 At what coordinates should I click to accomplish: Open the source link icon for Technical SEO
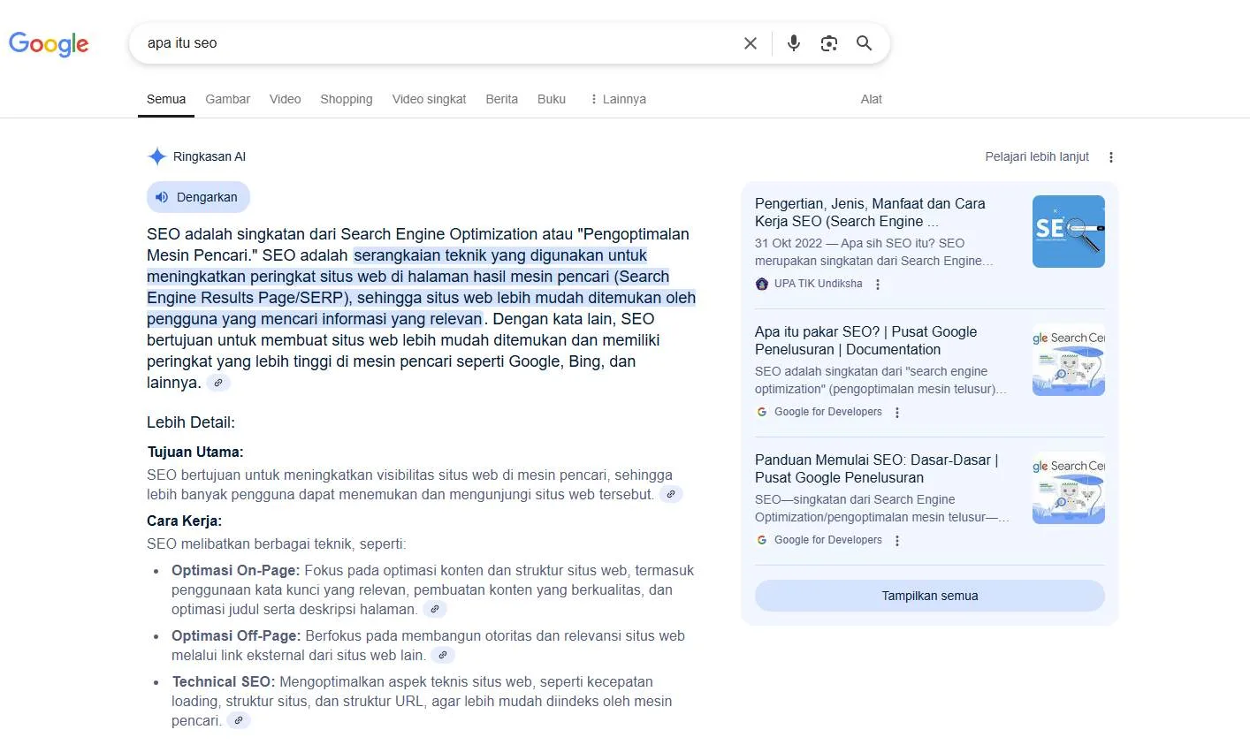click(239, 720)
